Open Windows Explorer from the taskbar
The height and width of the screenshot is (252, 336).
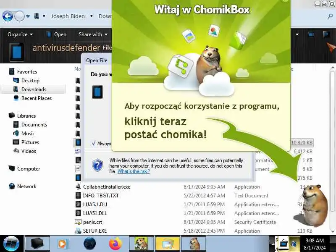(37, 244)
